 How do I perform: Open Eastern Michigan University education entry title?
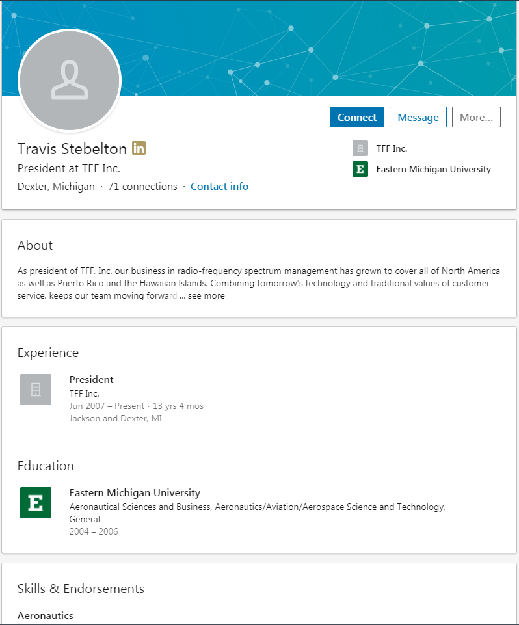pos(135,492)
